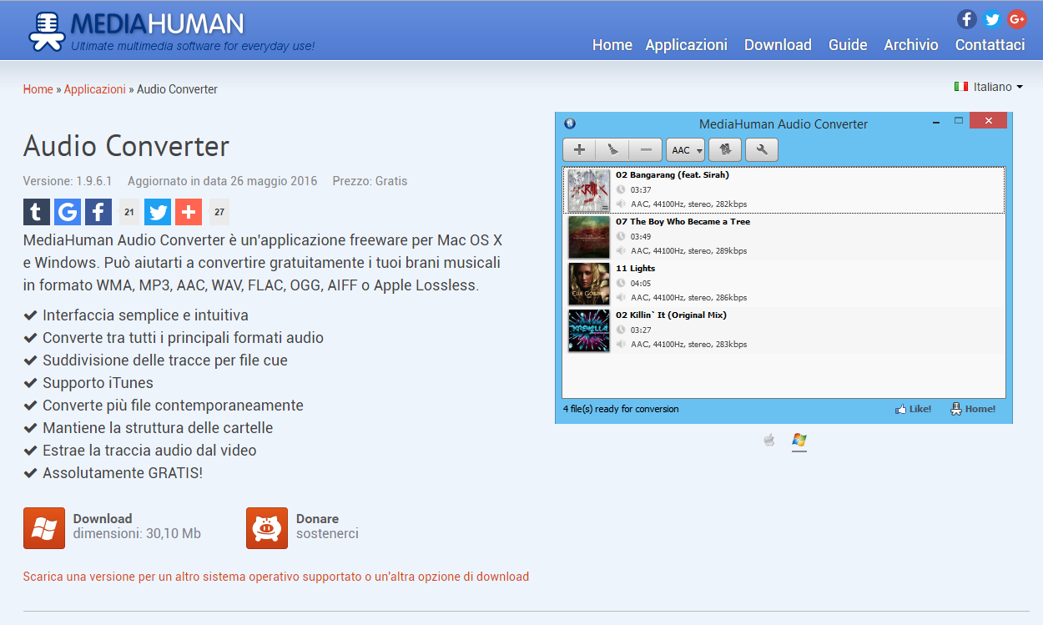Open the Download menu item
The width and height of the screenshot is (1043, 625).
(778, 45)
